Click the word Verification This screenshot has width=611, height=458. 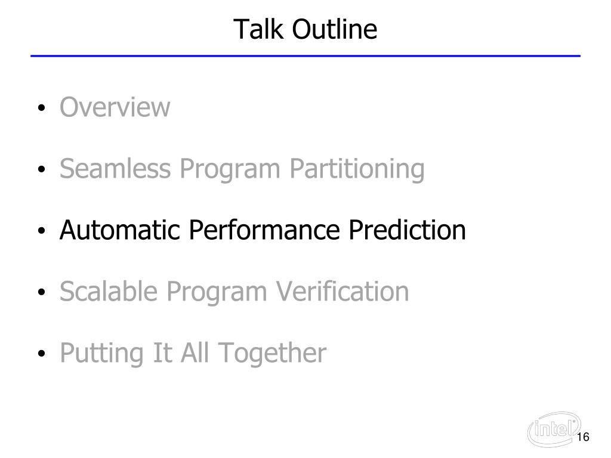[x=342, y=291]
